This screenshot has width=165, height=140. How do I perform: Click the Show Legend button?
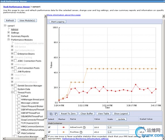(121, 114)
